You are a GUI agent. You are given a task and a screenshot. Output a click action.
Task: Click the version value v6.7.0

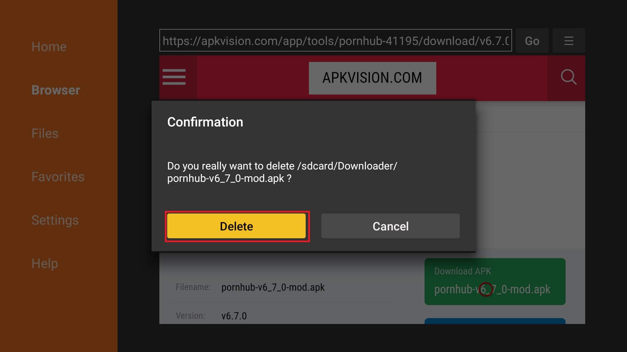(234, 316)
